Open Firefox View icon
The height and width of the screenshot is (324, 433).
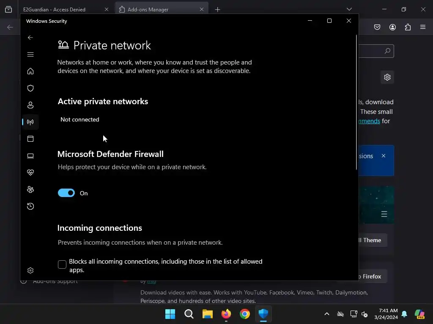[8, 9]
